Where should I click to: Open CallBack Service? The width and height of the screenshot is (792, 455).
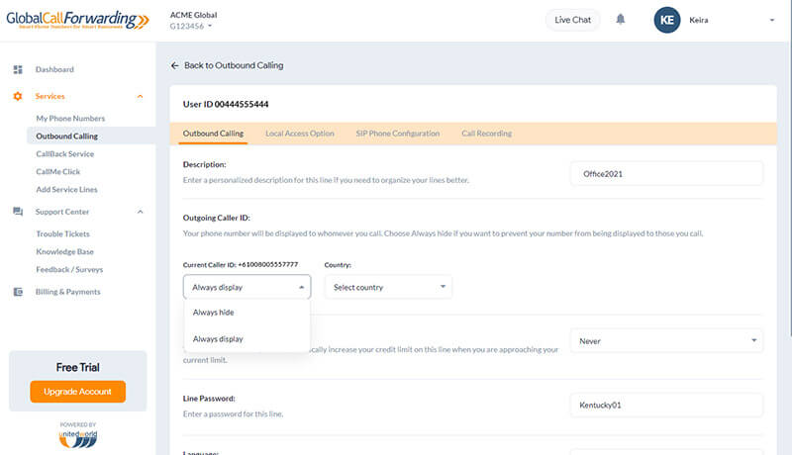click(x=64, y=154)
